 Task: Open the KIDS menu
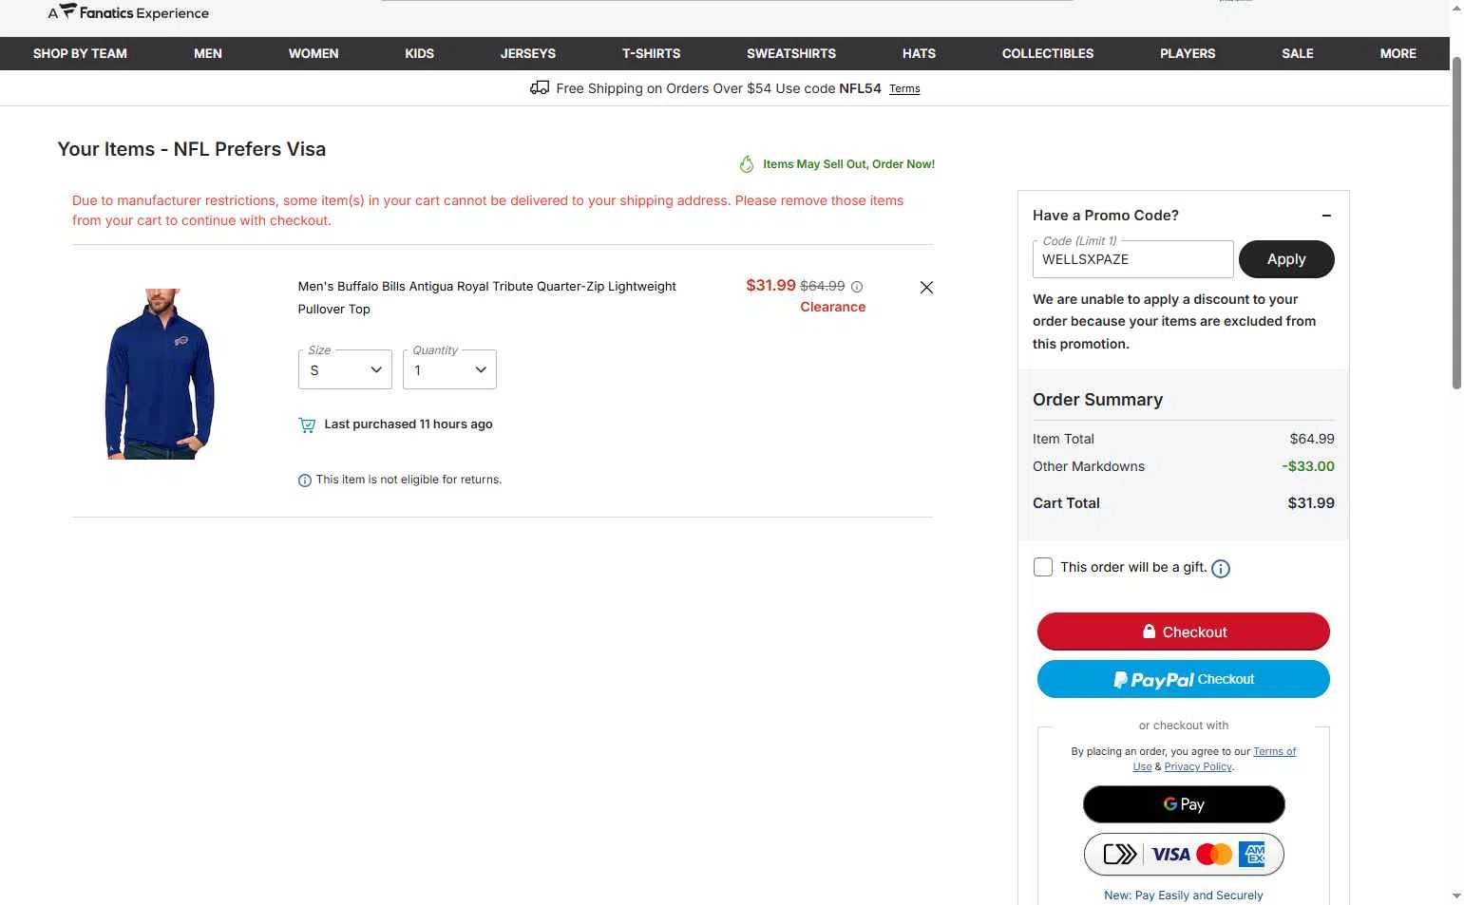(419, 53)
